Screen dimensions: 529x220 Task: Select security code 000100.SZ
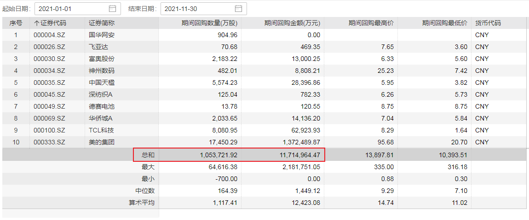[49, 130]
